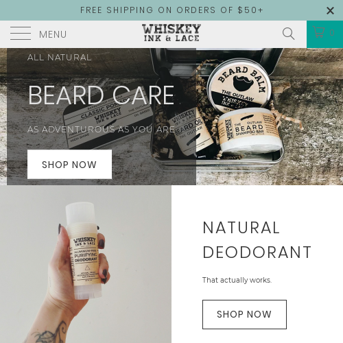Click the free shipping announcement text

171,10
